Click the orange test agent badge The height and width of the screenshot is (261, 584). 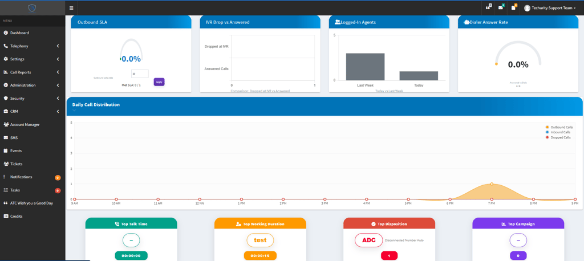(260, 240)
